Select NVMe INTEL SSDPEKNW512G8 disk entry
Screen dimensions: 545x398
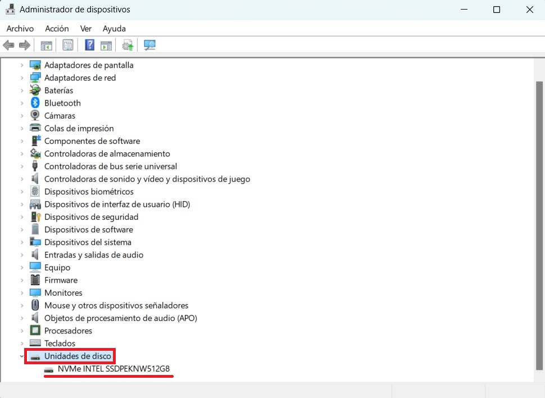[x=113, y=369]
